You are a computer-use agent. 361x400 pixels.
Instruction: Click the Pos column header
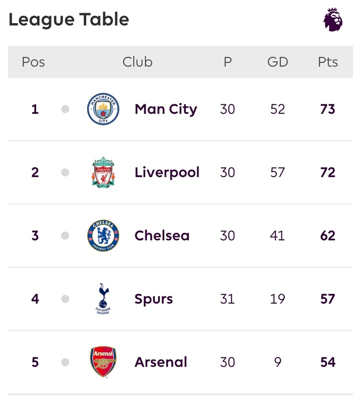point(34,62)
